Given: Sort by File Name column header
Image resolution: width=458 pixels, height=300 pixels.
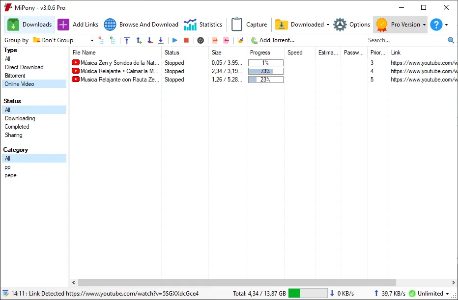Looking at the screenshot, I should pos(115,53).
